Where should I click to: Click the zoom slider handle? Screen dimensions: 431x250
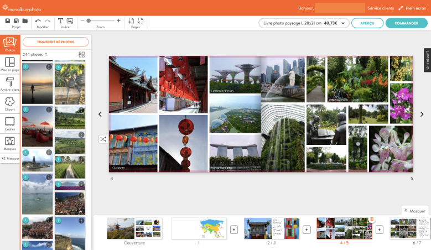coord(89,20)
